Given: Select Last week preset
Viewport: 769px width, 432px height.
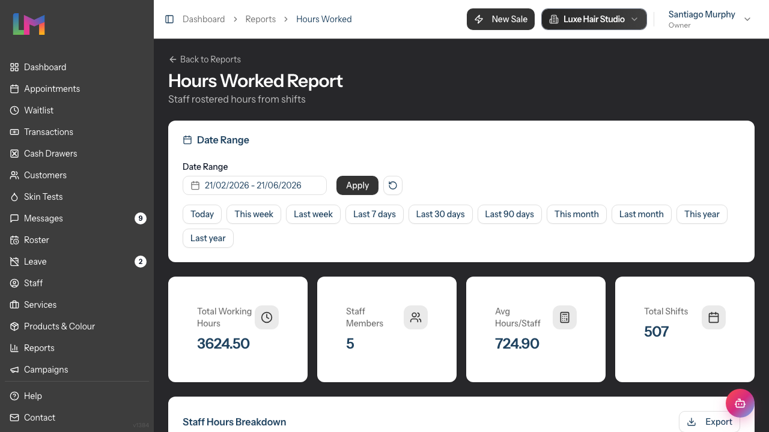Looking at the screenshot, I should tap(314, 214).
